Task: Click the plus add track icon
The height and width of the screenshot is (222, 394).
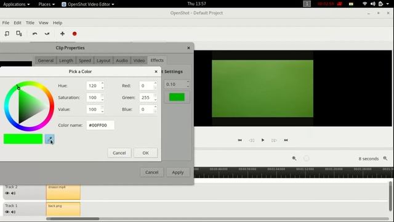Action: (x=62, y=34)
